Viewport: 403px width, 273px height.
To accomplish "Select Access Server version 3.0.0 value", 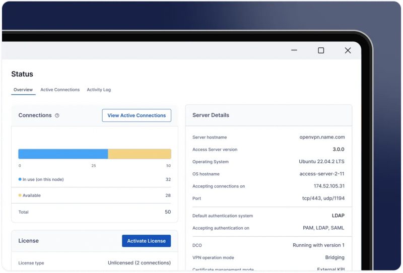I will click(x=339, y=150).
